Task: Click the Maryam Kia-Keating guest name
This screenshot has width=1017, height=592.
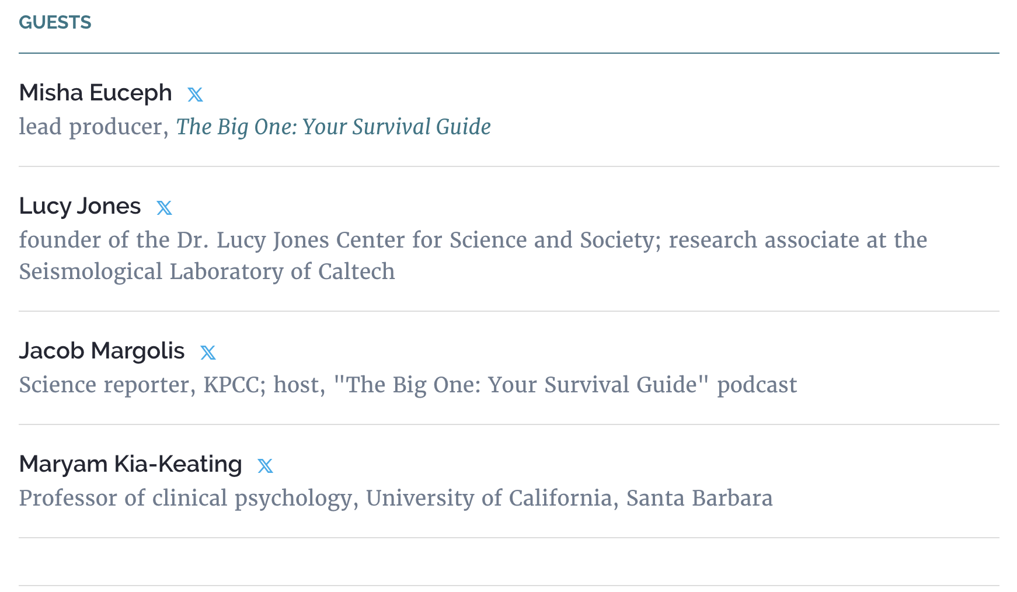Action: [130, 464]
